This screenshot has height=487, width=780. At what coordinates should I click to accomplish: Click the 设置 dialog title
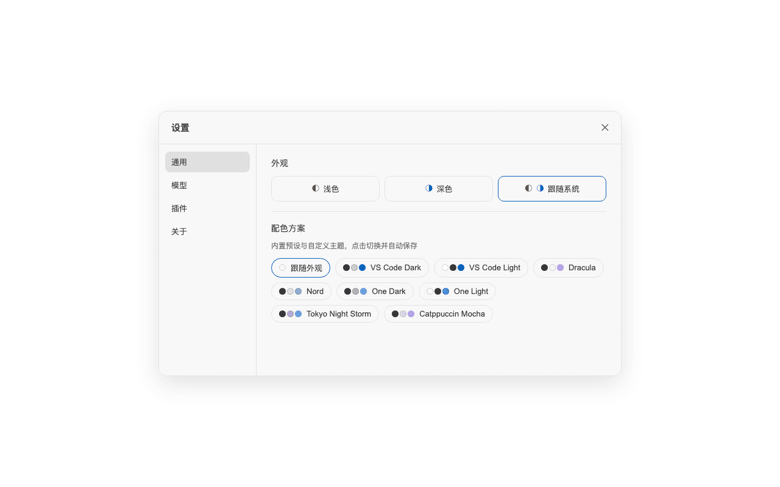pyautogui.click(x=180, y=128)
